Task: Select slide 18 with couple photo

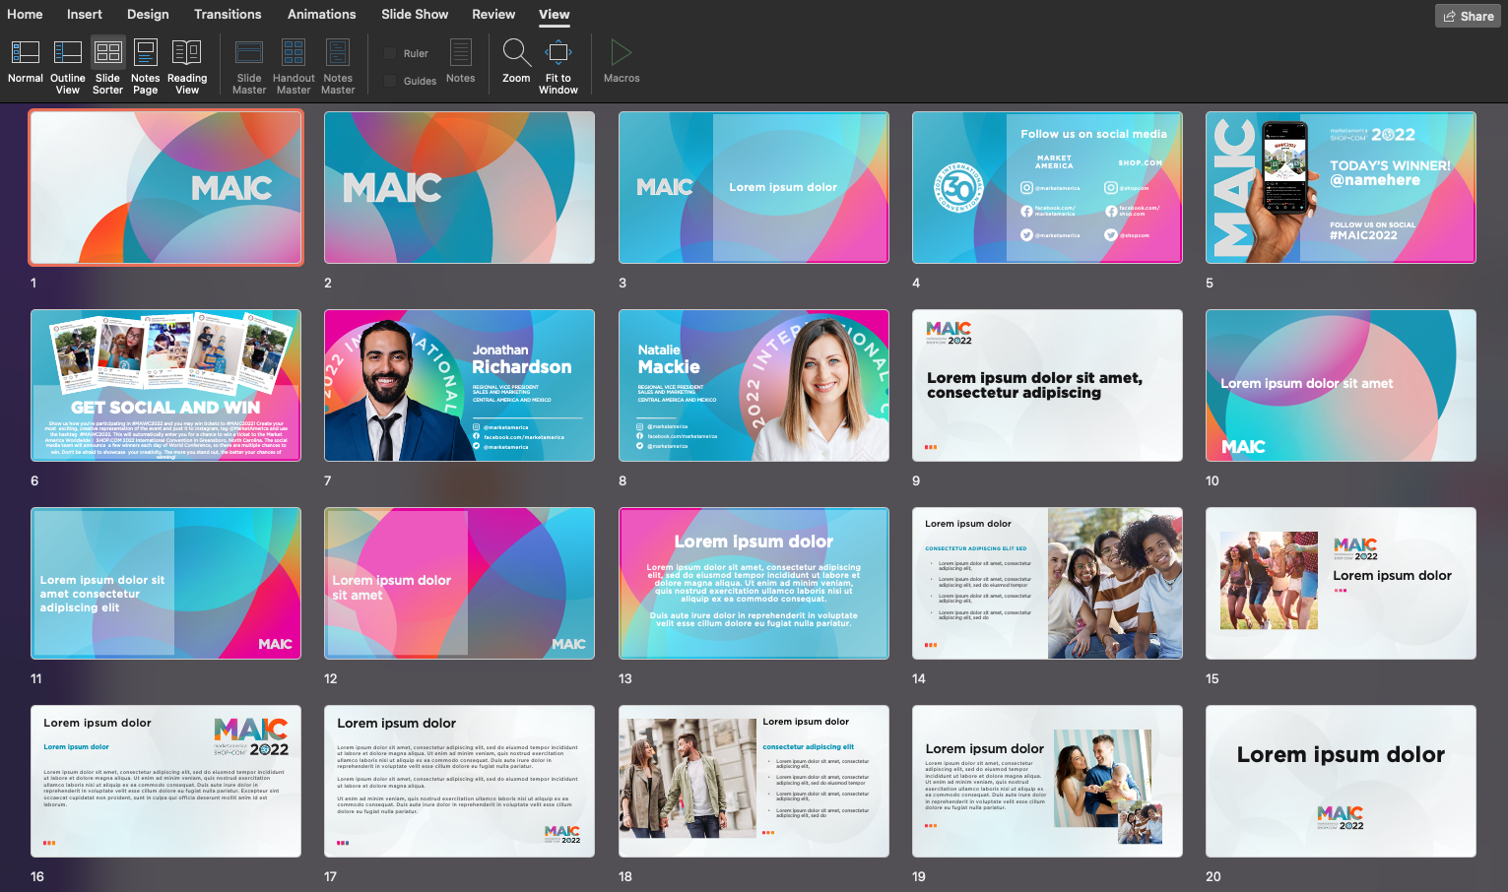Action: coord(754,781)
